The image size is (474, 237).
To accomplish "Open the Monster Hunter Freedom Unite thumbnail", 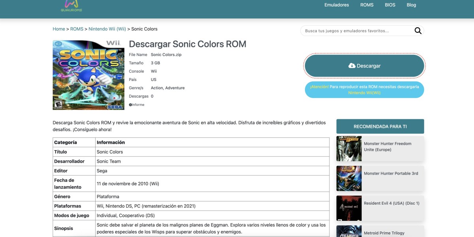I will [x=349, y=149].
